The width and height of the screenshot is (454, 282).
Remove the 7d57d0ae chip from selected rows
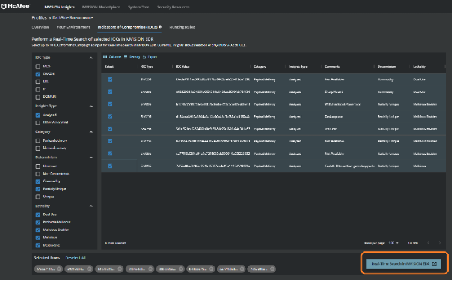tap(272, 269)
